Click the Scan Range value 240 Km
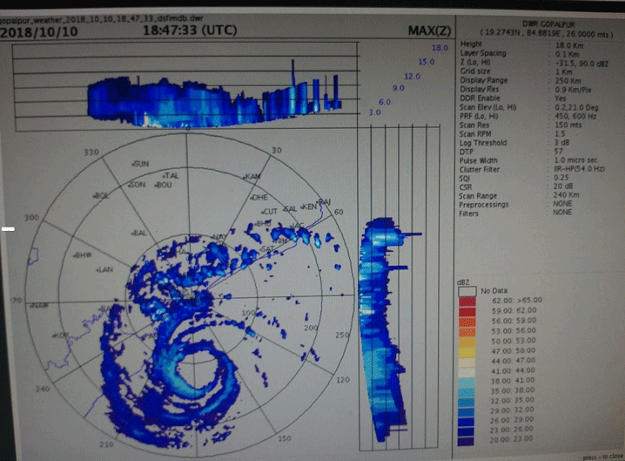The height and width of the screenshot is (461, 625). pyautogui.click(x=564, y=197)
